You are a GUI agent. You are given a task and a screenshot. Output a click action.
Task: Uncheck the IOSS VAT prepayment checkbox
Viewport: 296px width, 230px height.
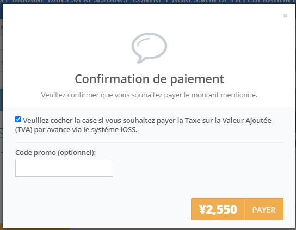pos(18,119)
